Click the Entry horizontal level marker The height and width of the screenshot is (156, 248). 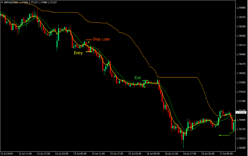[x=89, y=51]
